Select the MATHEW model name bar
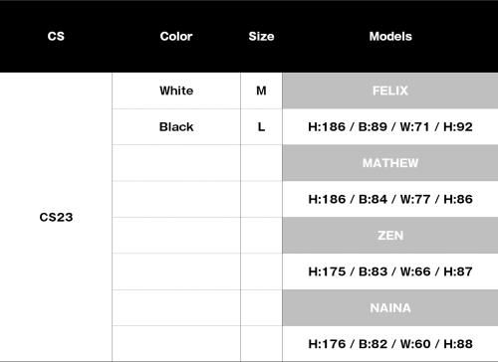498x362 pixels. (390, 163)
